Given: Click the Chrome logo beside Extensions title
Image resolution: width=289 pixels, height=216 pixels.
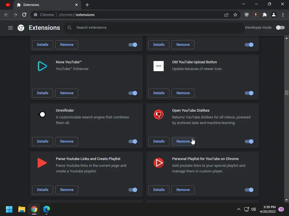Looking at the screenshot, I should [21, 28].
